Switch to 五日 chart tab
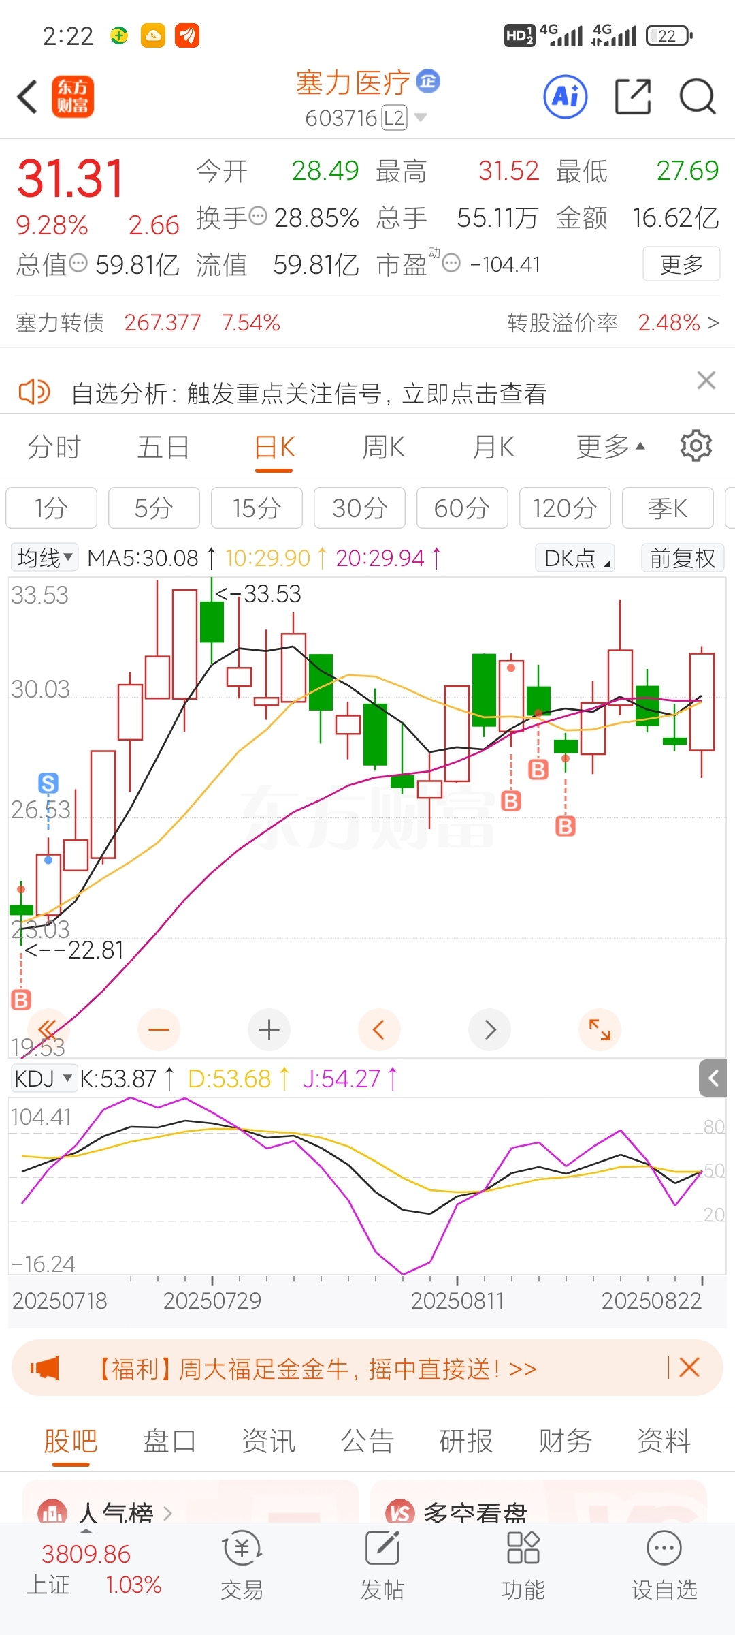Screen dimensions: 735x1635 pos(163,447)
